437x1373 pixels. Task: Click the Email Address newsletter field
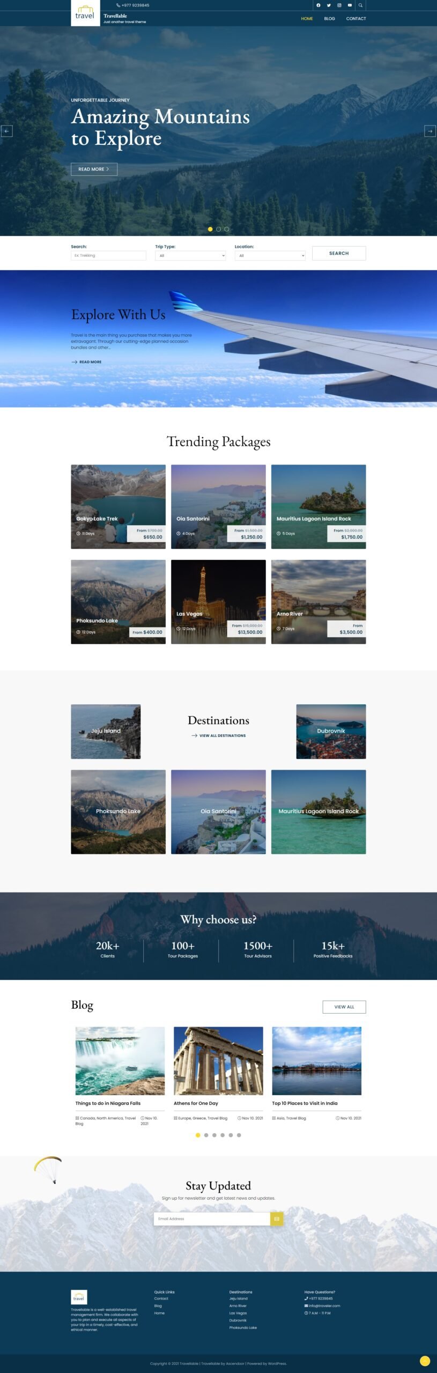212,1219
